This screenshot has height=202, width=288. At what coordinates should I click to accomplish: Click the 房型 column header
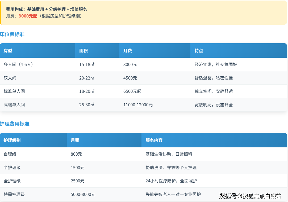pyautogui.click(x=8, y=51)
